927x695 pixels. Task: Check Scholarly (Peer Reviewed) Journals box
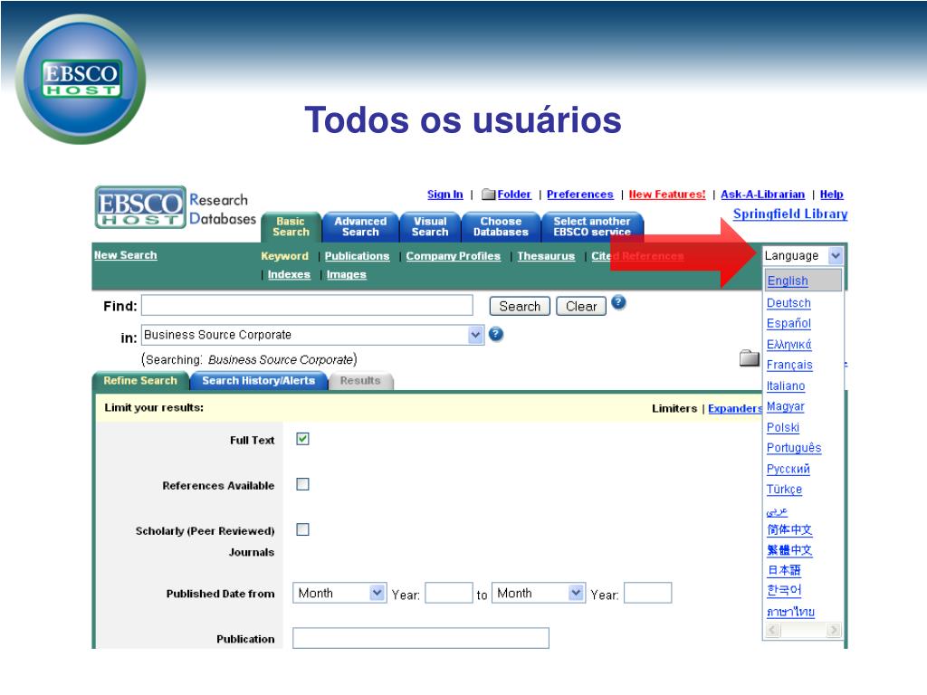(x=302, y=529)
